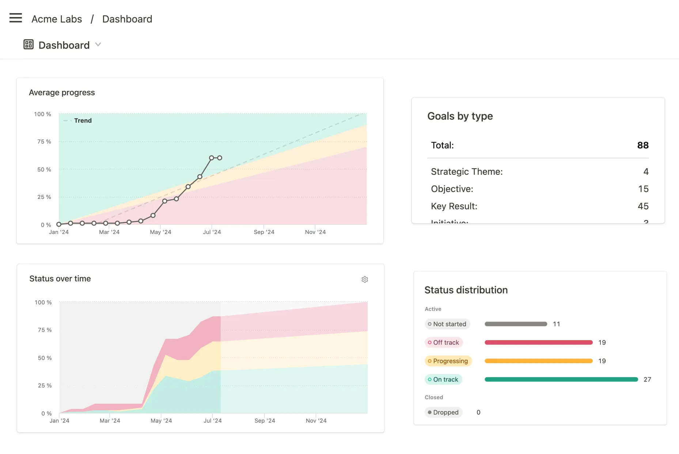The image size is (679, 454).
Task: Click the dashboard grid icon beside Dashboard title
Action: pyautogui.click(x=28, y=44)
